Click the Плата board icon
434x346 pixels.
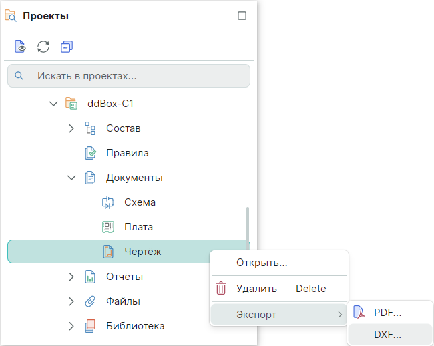pyautogui.click(x=108, y=227)
